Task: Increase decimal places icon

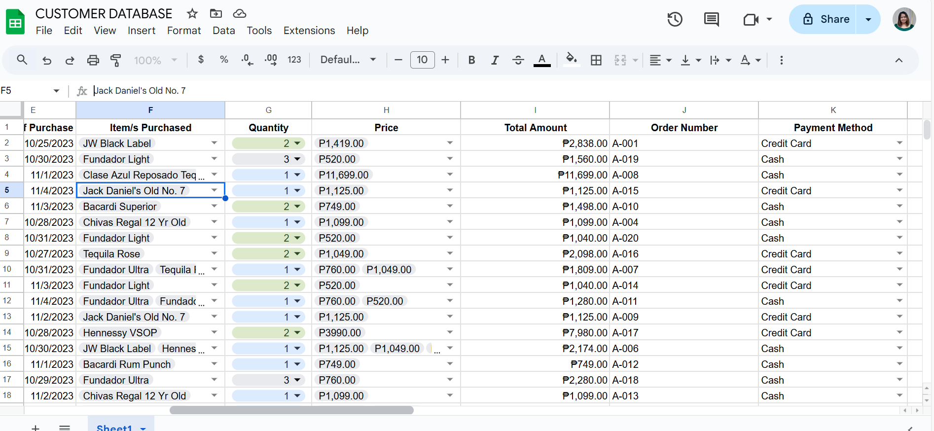Action: 271,60
